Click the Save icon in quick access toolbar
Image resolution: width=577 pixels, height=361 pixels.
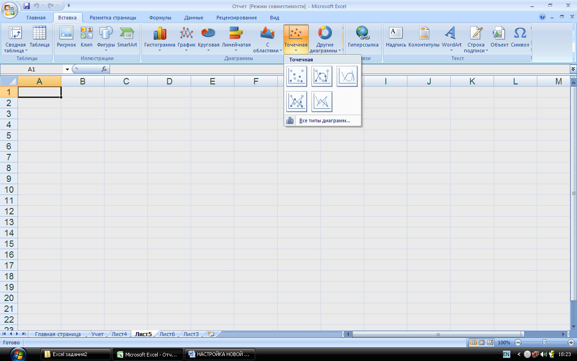(x=26, y=6)
